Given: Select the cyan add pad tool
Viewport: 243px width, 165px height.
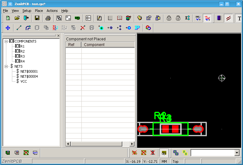Looking at the screenshot, I should [101, 28].
